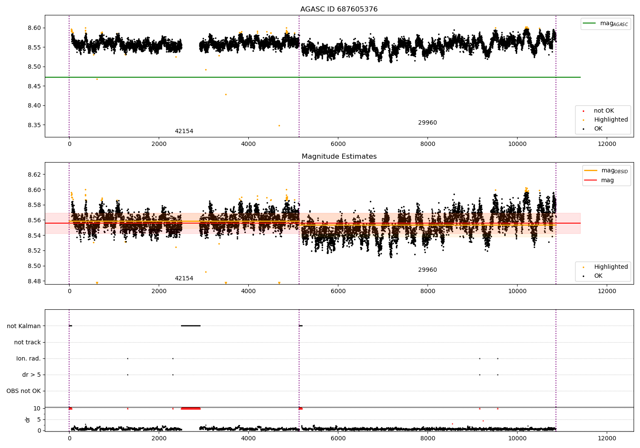Click '42154' label in Magnitude Estimates plot

pos(184,279)
